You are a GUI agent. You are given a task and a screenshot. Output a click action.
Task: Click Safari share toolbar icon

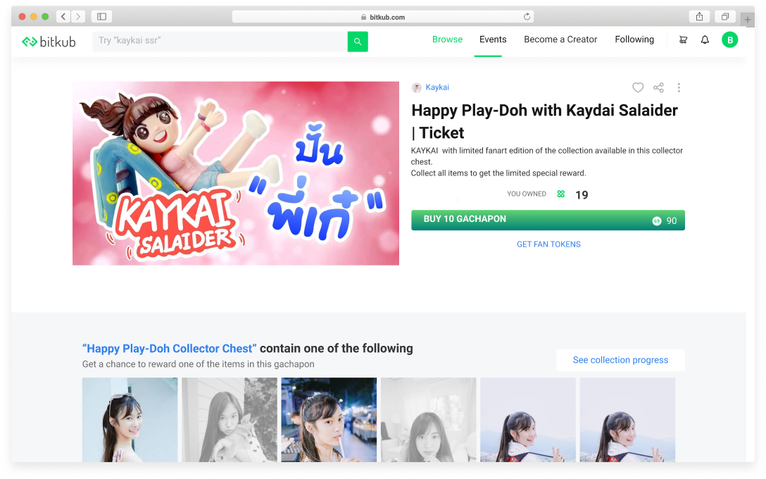point(699,17)
